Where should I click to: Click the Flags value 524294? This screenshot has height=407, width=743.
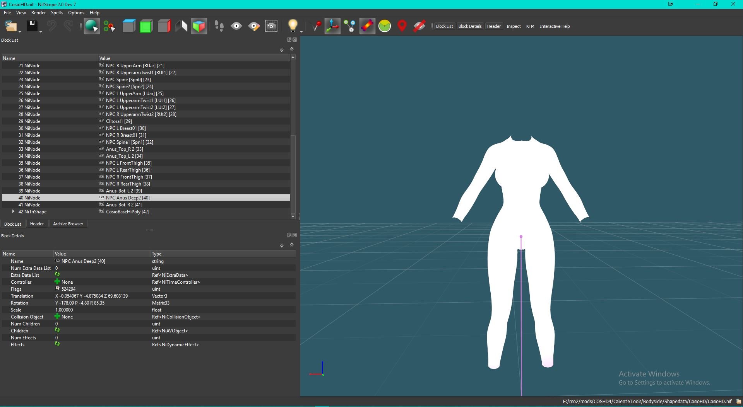pos(68,289)
